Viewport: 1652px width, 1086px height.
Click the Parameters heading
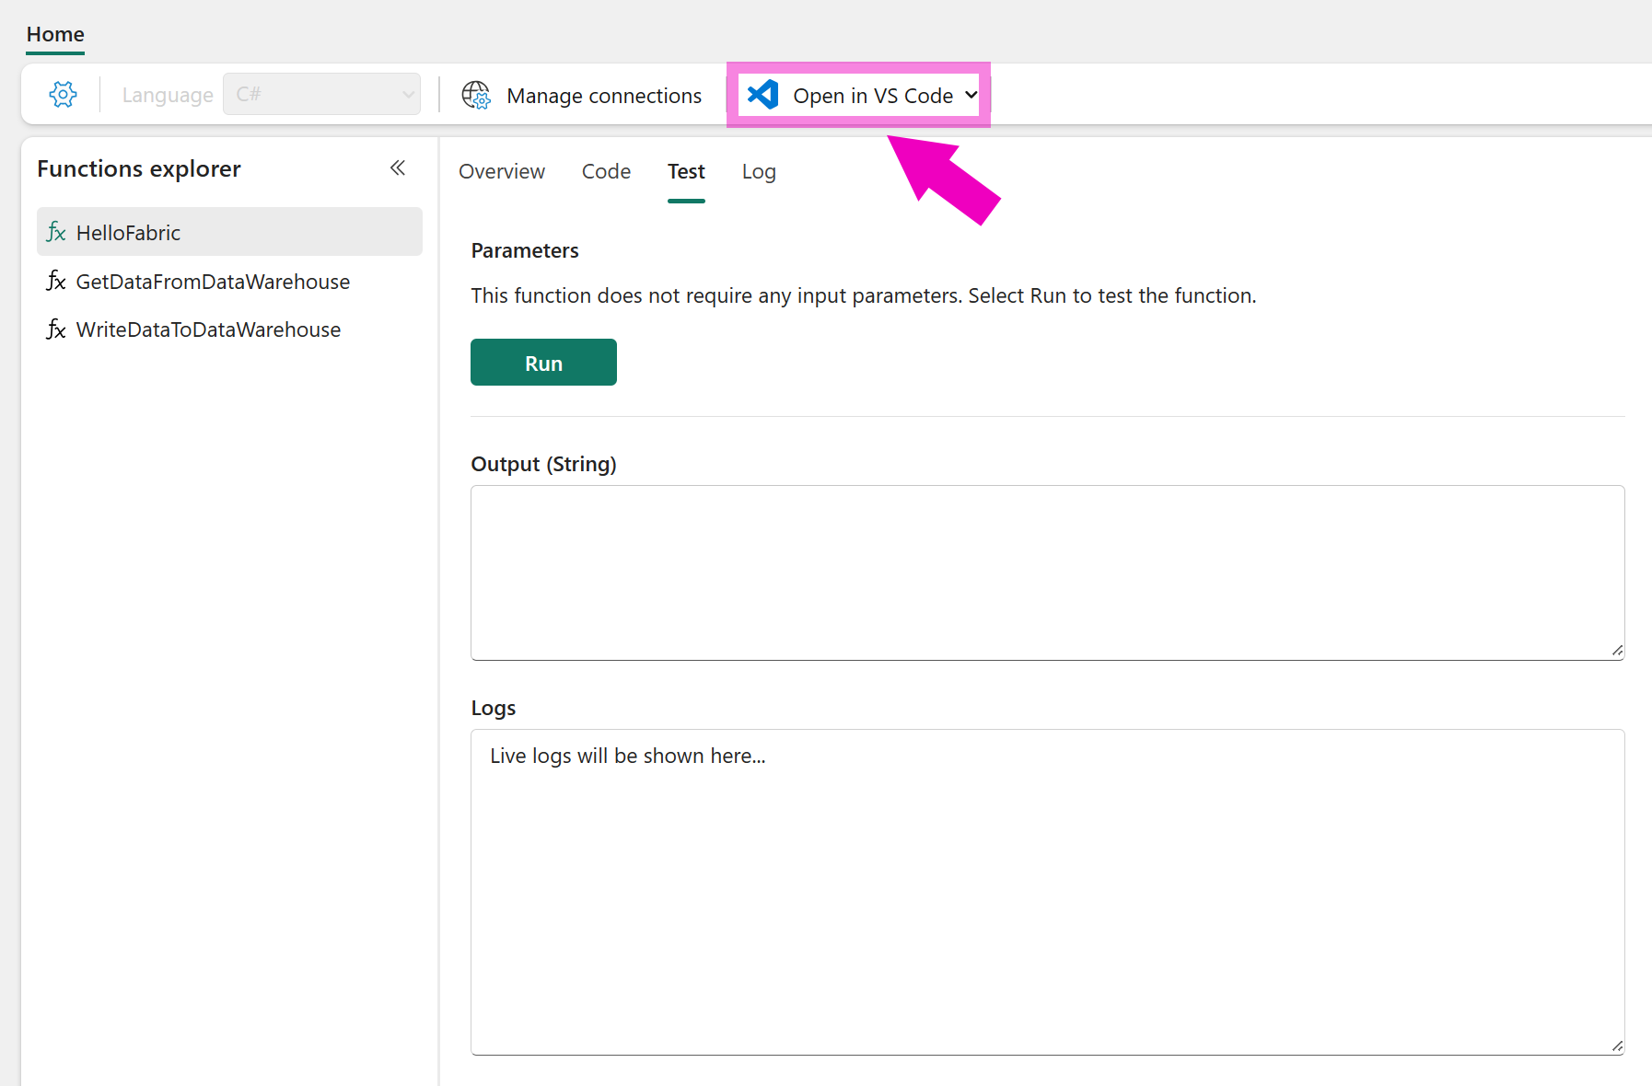click(x=525, y=250)
